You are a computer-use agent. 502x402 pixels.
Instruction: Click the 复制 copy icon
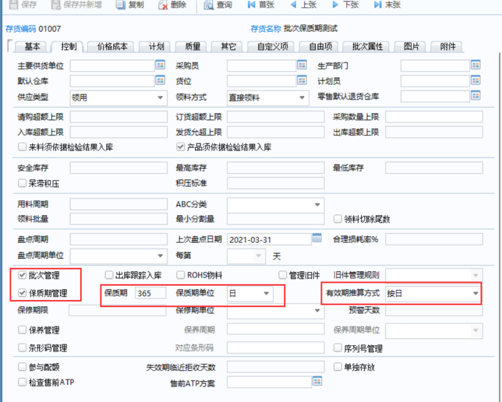(x=121, y=5)
